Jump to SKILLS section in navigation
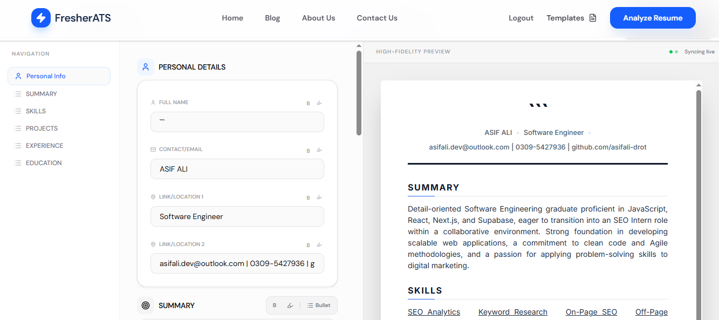Image resolution: width=719 pixels, height=320 pixels. (36, 111)
